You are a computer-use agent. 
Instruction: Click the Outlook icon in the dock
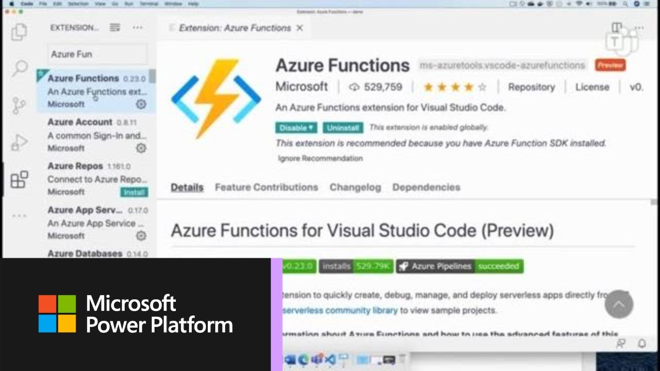(x=290, y=359)
